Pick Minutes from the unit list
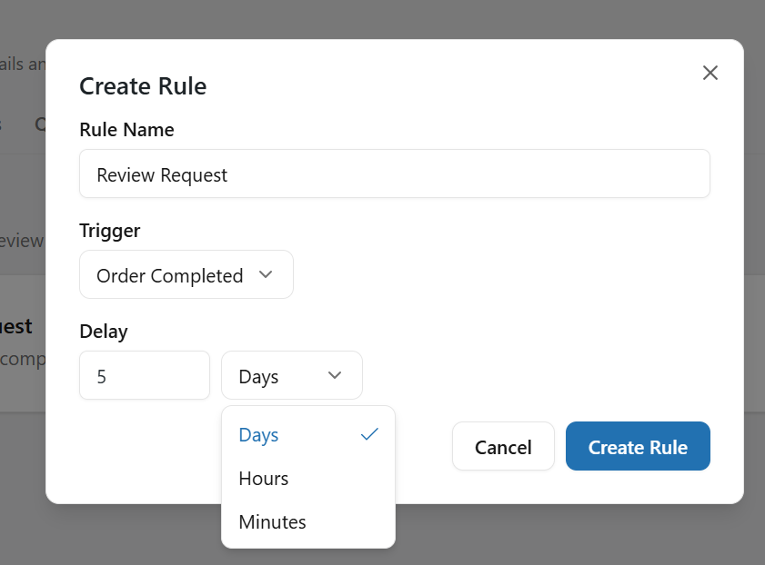This screenshot has height=565, width=765. [272, 522]
